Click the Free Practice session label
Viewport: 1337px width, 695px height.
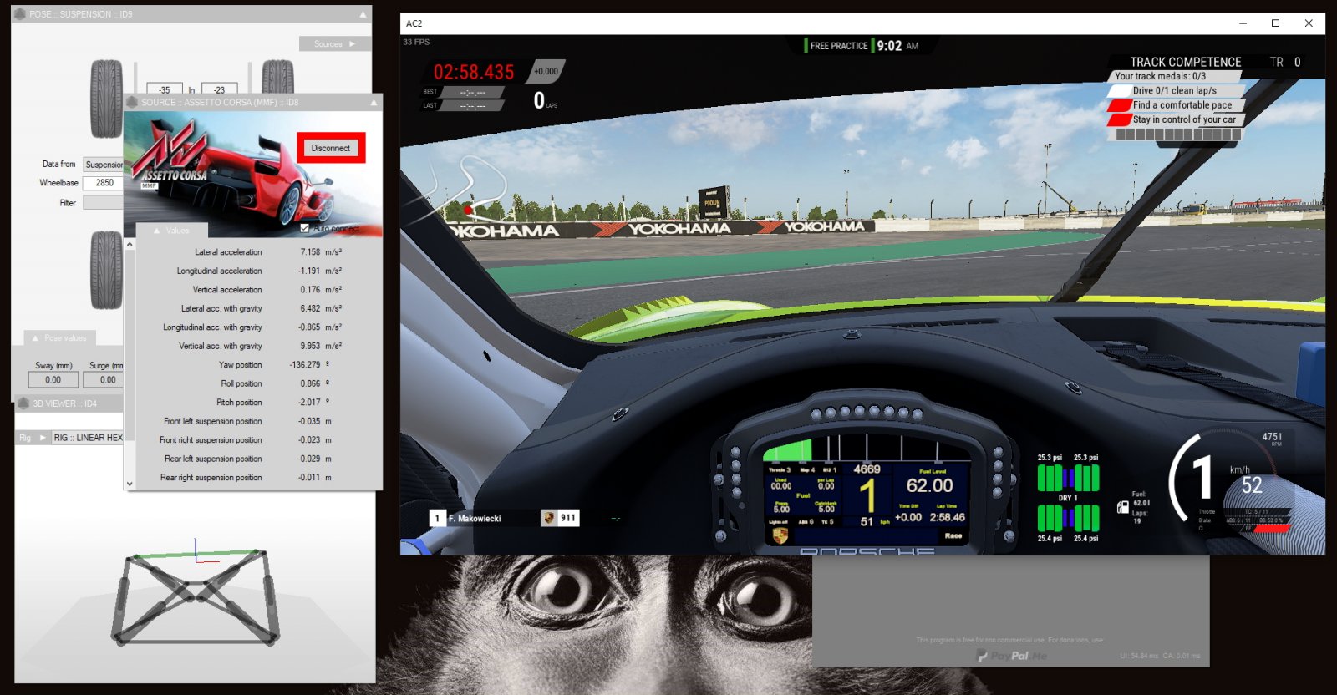point(839,46)
